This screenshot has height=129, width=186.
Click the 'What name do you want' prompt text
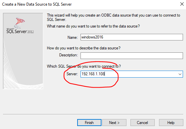tap(93, 26)
